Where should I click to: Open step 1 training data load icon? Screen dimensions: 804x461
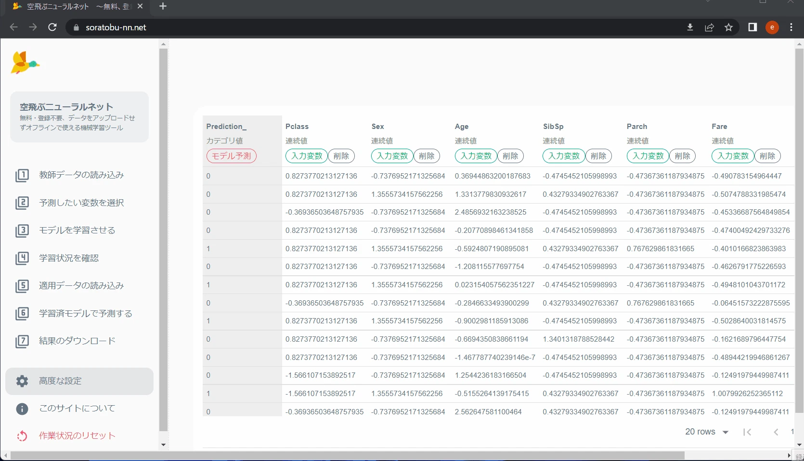[22, 175]
